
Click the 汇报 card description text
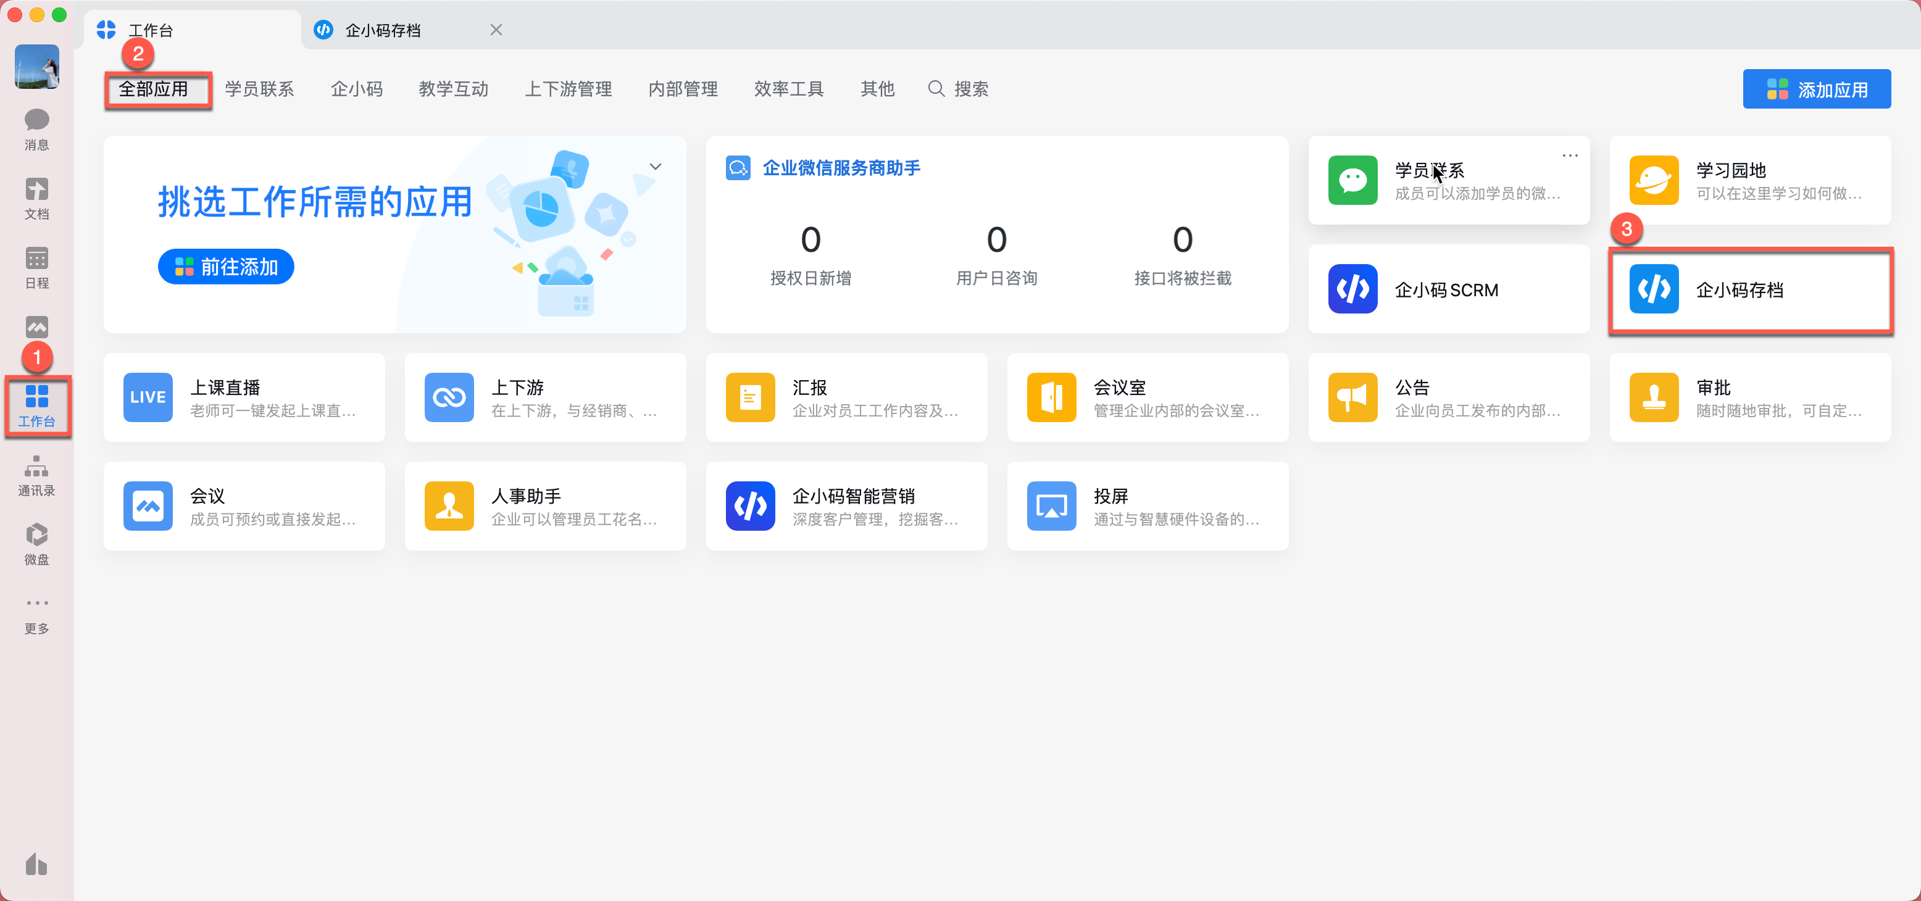tap(875, 410)
